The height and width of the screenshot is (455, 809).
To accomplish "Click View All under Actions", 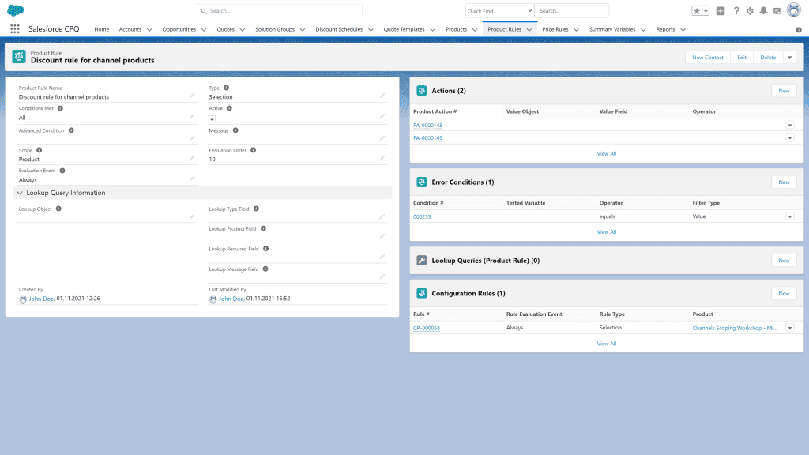I will pos(607,154).
